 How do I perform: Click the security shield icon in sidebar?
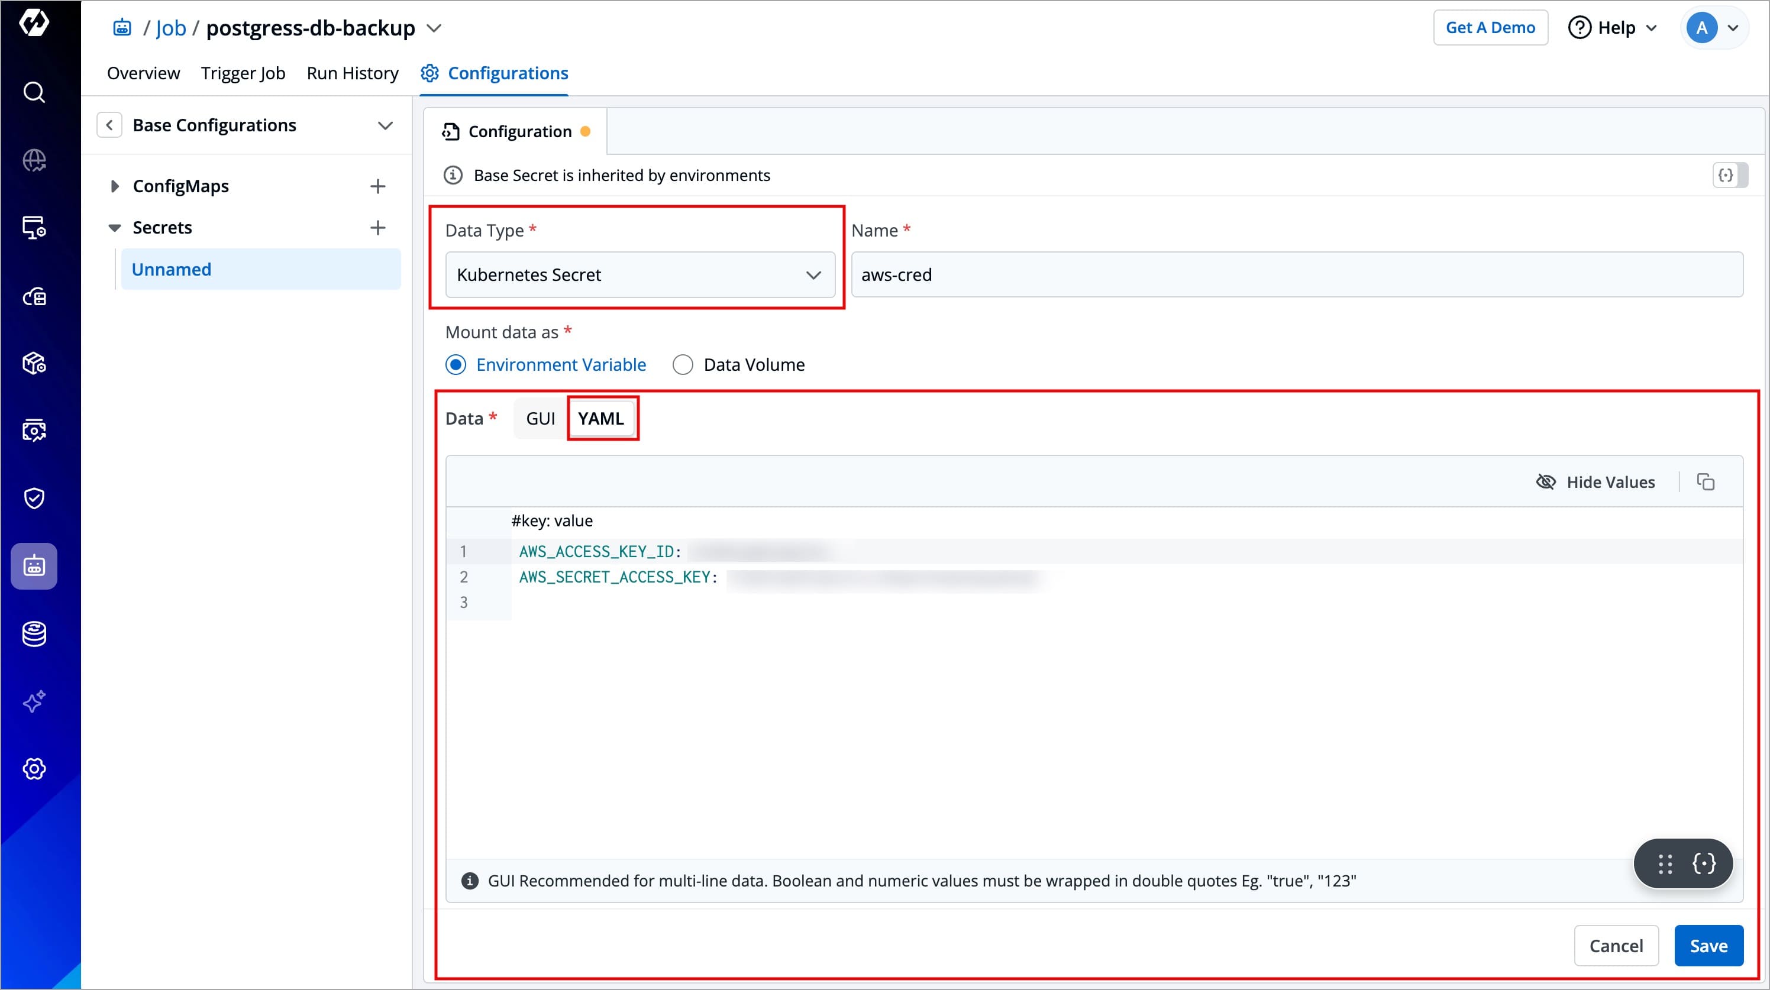(34, 498)
